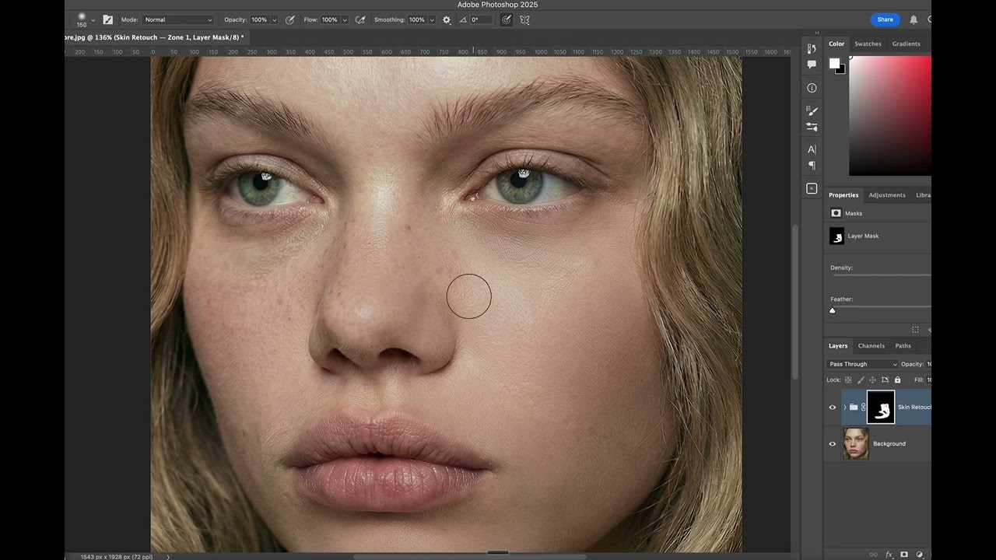Open the Paragraph panel icon
The image size is (996, 560).
(x=812, y=165)
